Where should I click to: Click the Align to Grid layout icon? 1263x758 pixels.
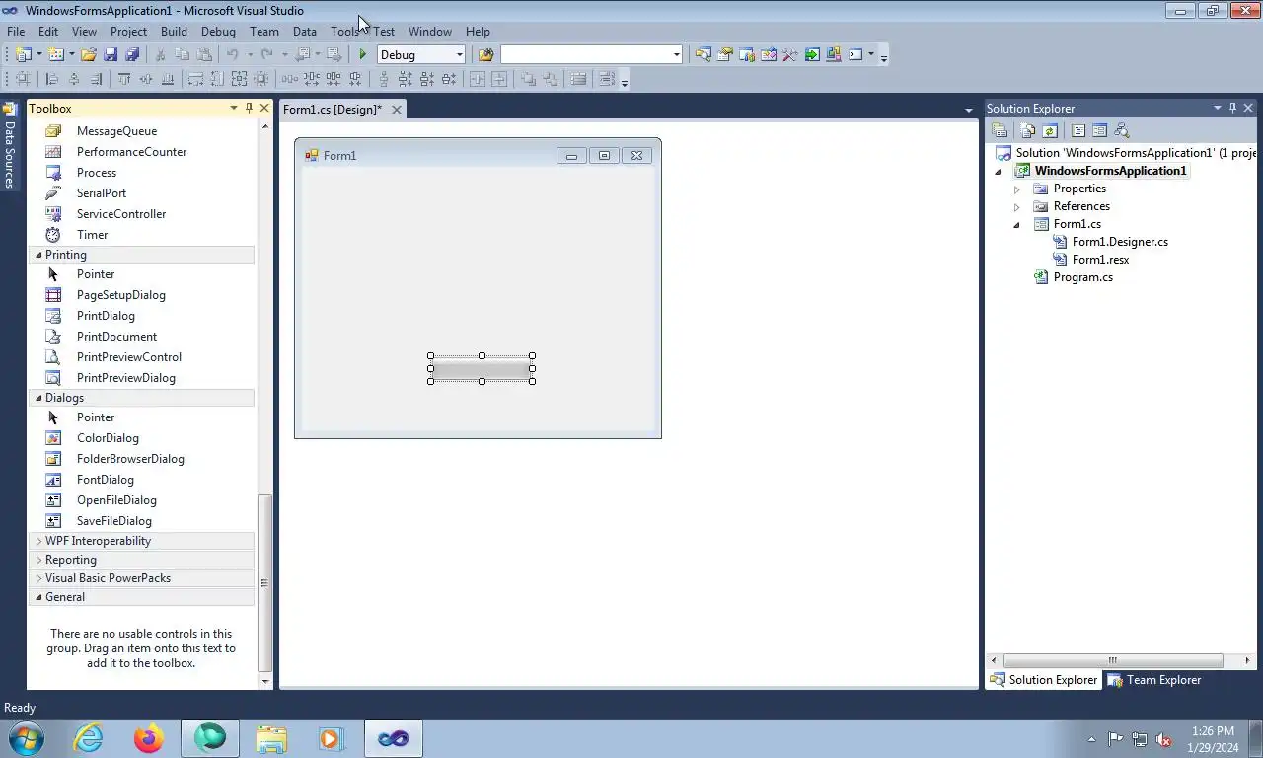(x=22, y=79)
